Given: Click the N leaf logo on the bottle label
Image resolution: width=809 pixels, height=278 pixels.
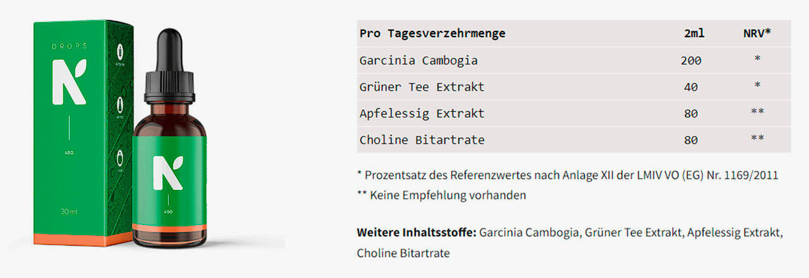Looking at the screenshot, I should click(x=167, y=172).
